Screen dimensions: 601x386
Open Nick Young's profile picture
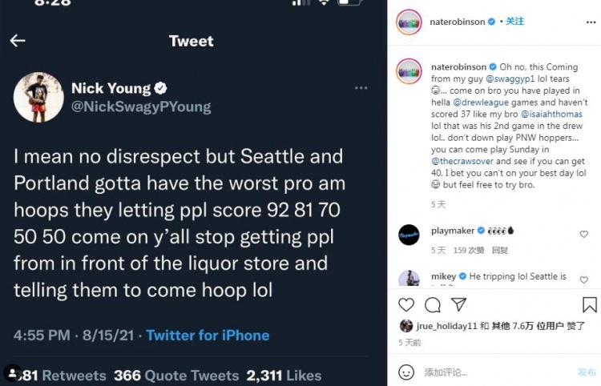tap(38, 97)
